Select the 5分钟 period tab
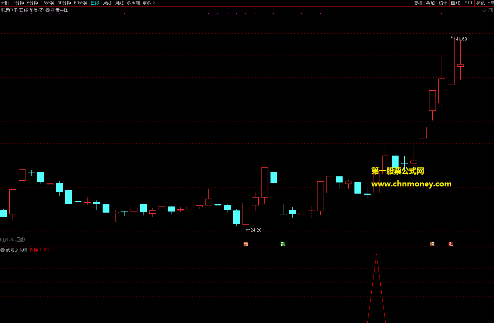Viewport: 494px width, 323px height. point(32,3)
